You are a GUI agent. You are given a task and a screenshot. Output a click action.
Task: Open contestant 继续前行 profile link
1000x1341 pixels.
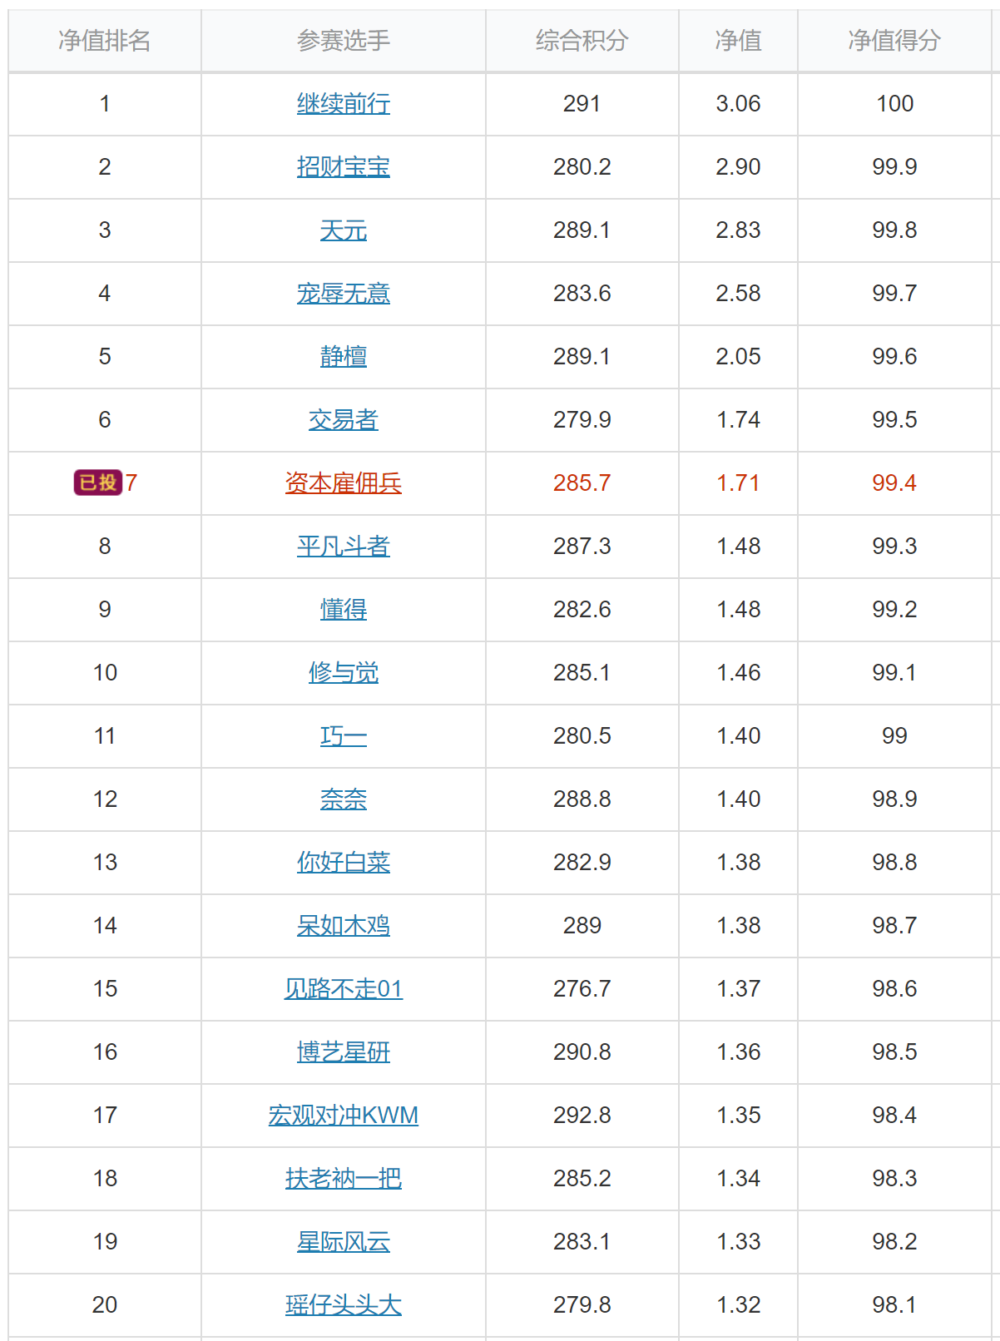click(x=344, y=103)
